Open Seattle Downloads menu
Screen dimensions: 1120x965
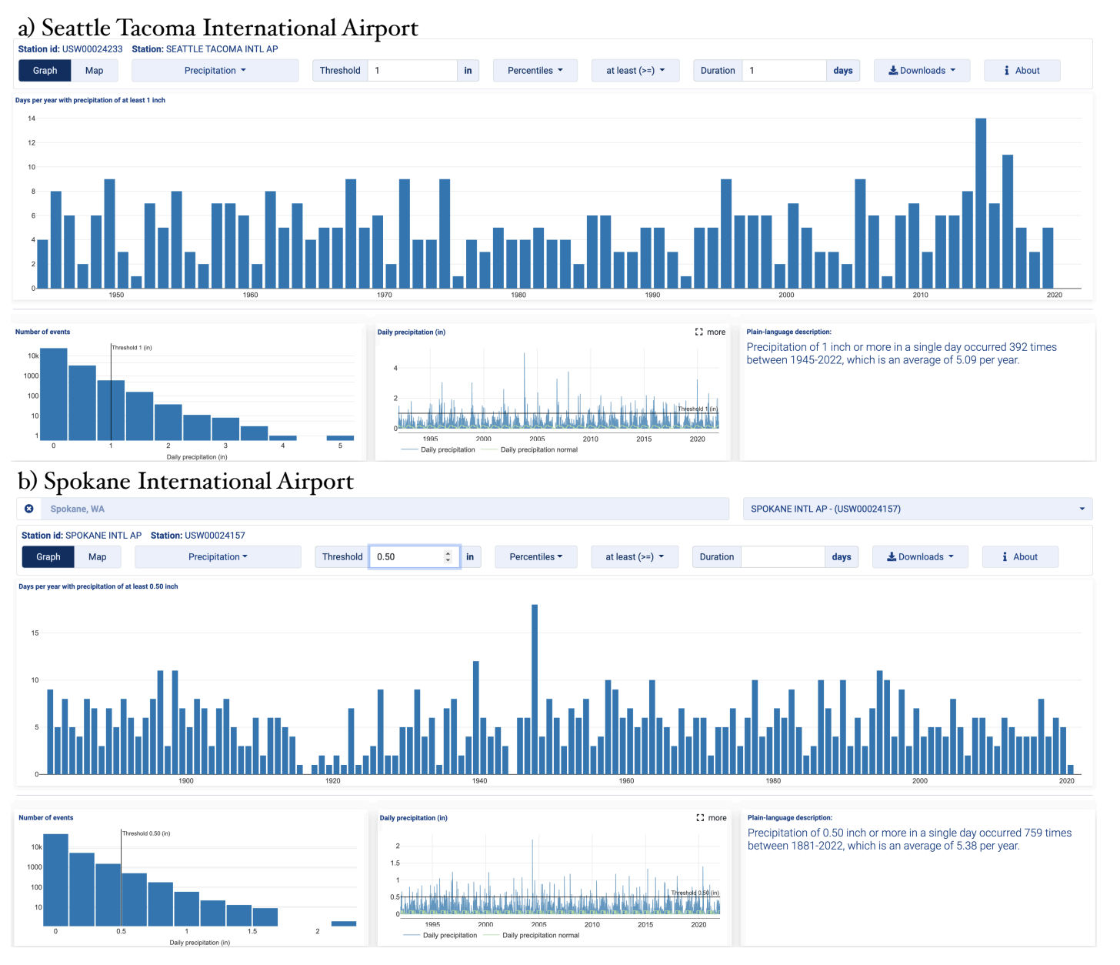[922, 71]
